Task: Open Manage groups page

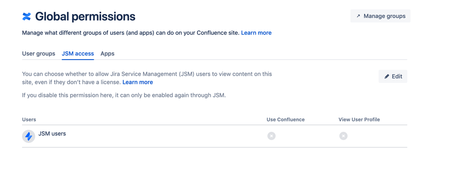Action: [381, 16]
